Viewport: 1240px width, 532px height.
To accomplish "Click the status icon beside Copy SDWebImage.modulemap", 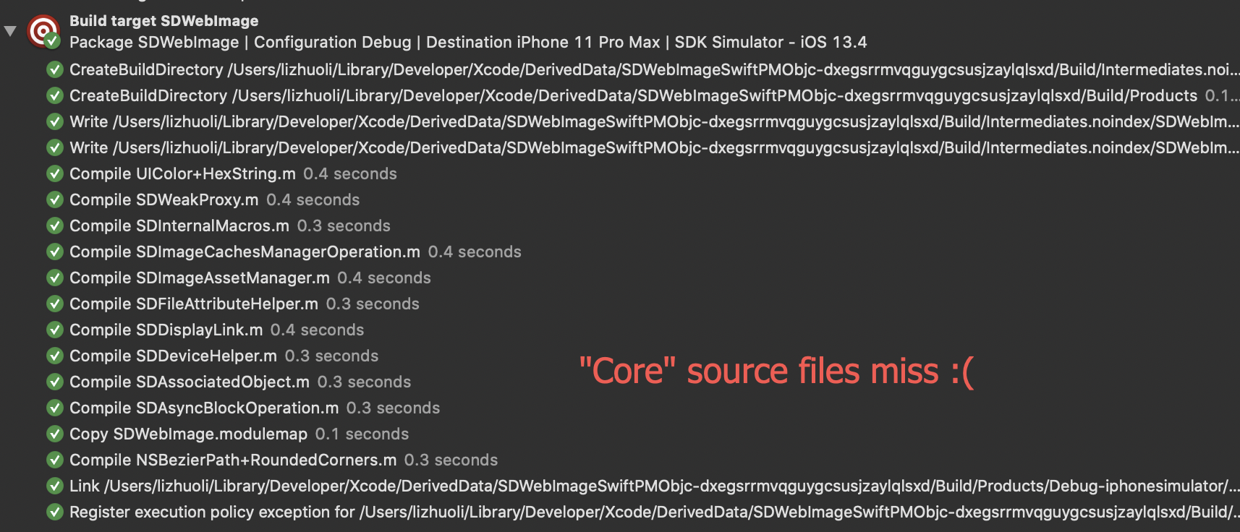I will point(55,434).
